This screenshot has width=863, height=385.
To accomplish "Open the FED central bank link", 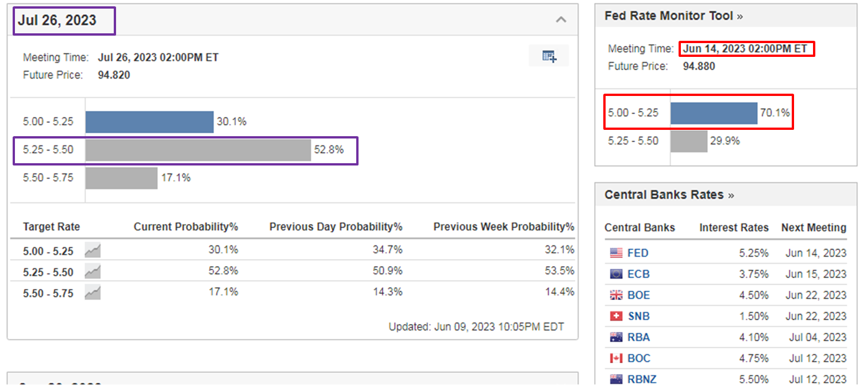I will 638,253.
